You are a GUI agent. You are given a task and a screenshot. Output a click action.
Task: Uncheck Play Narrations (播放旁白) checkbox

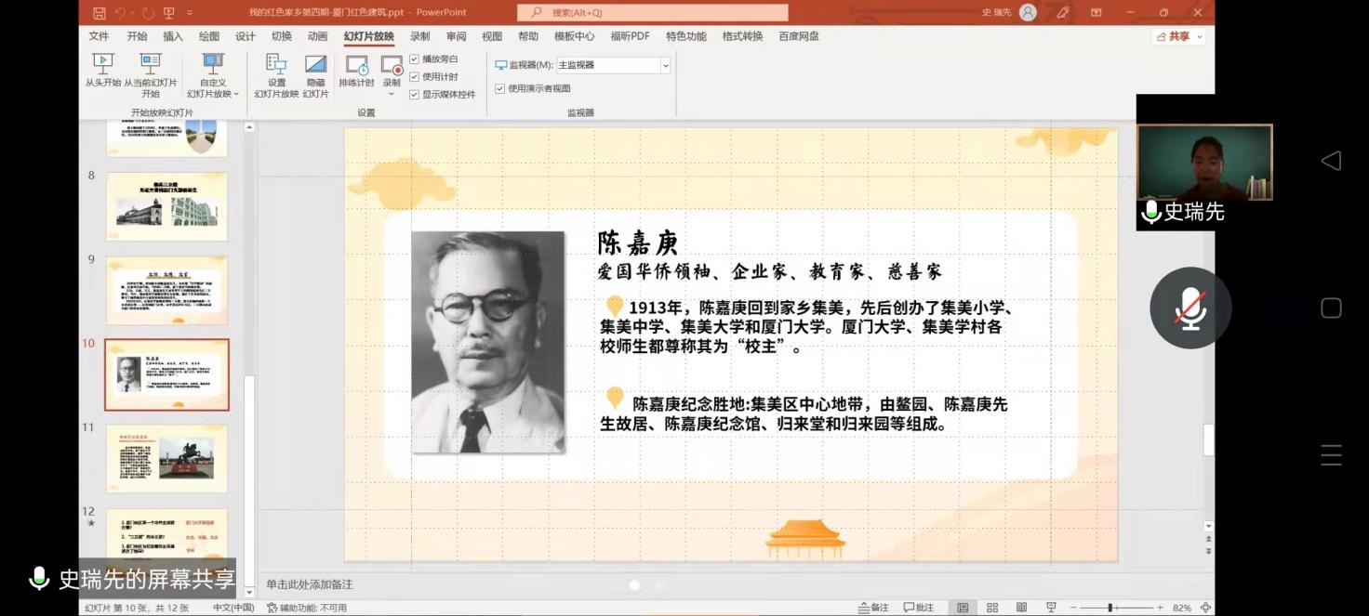pyautogui.click(x=415, y=59)
